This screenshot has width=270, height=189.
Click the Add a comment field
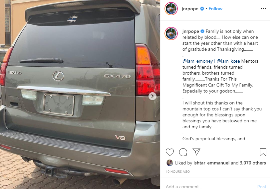(210, 186)
